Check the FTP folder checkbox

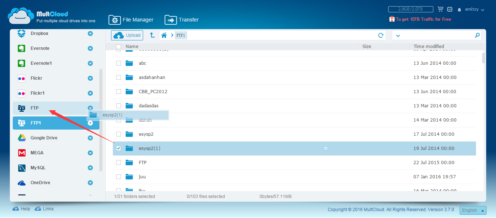118,162
